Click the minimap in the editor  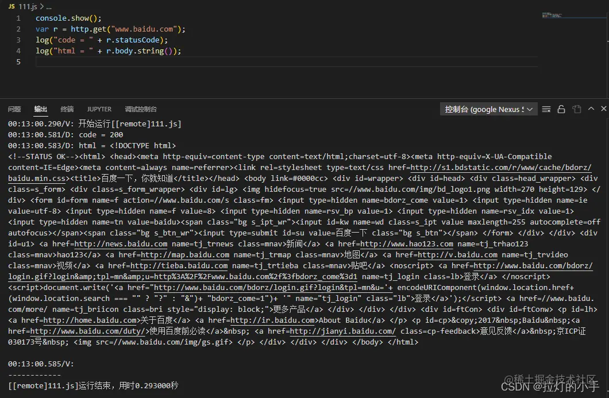552,15
